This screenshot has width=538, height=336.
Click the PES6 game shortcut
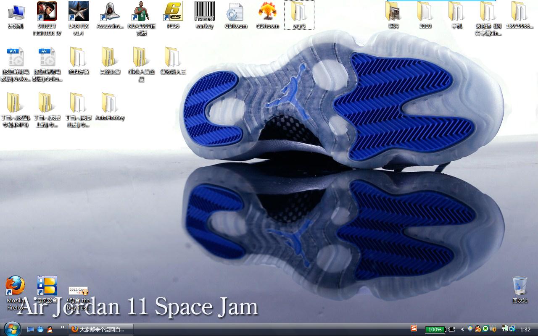[x=173, y=16]
